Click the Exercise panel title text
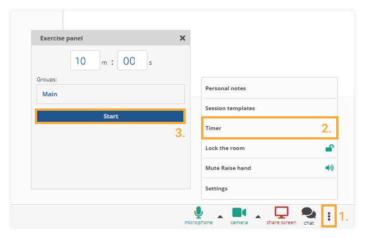Viewport: 365px width, 238px height. click(61, 38)
